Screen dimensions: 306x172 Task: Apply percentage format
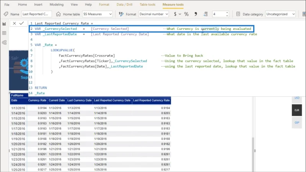coord(186,14)
